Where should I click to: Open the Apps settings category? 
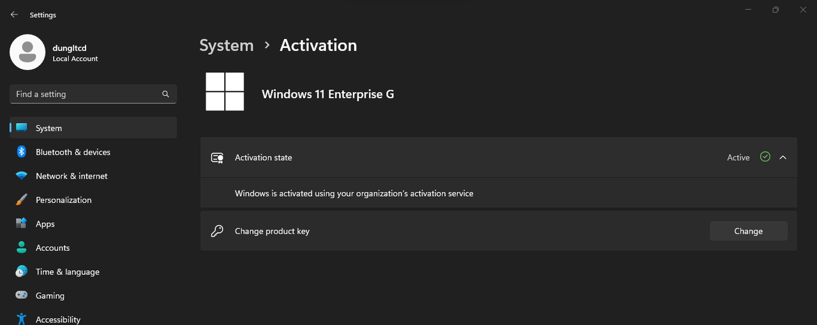pyautogui.click(x=45, y=224)
